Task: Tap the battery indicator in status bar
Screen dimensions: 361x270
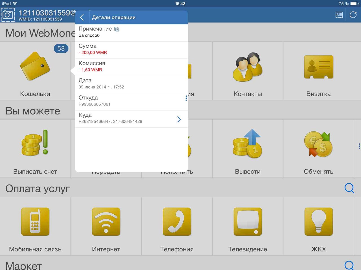Action: pos(355,4)
